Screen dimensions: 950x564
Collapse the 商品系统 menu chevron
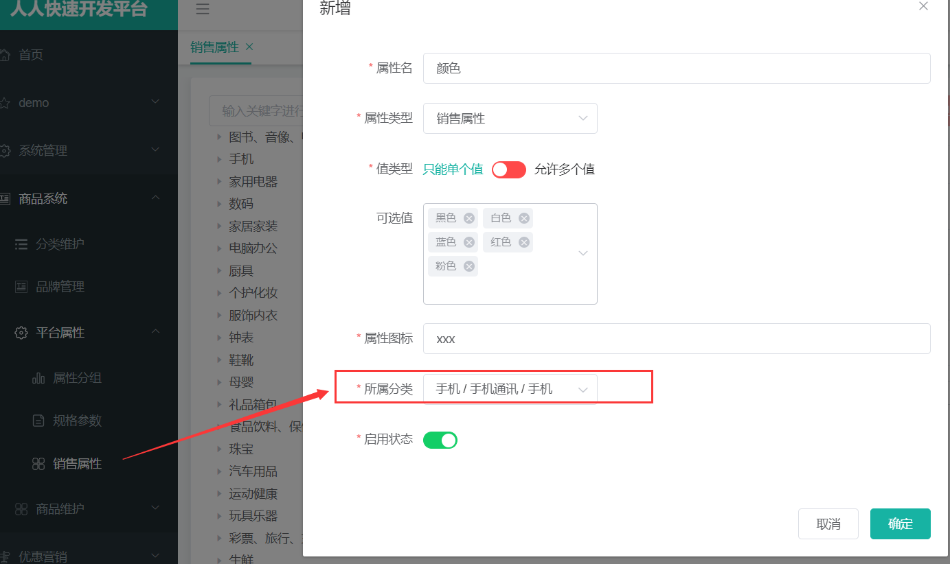coord(155,198)
